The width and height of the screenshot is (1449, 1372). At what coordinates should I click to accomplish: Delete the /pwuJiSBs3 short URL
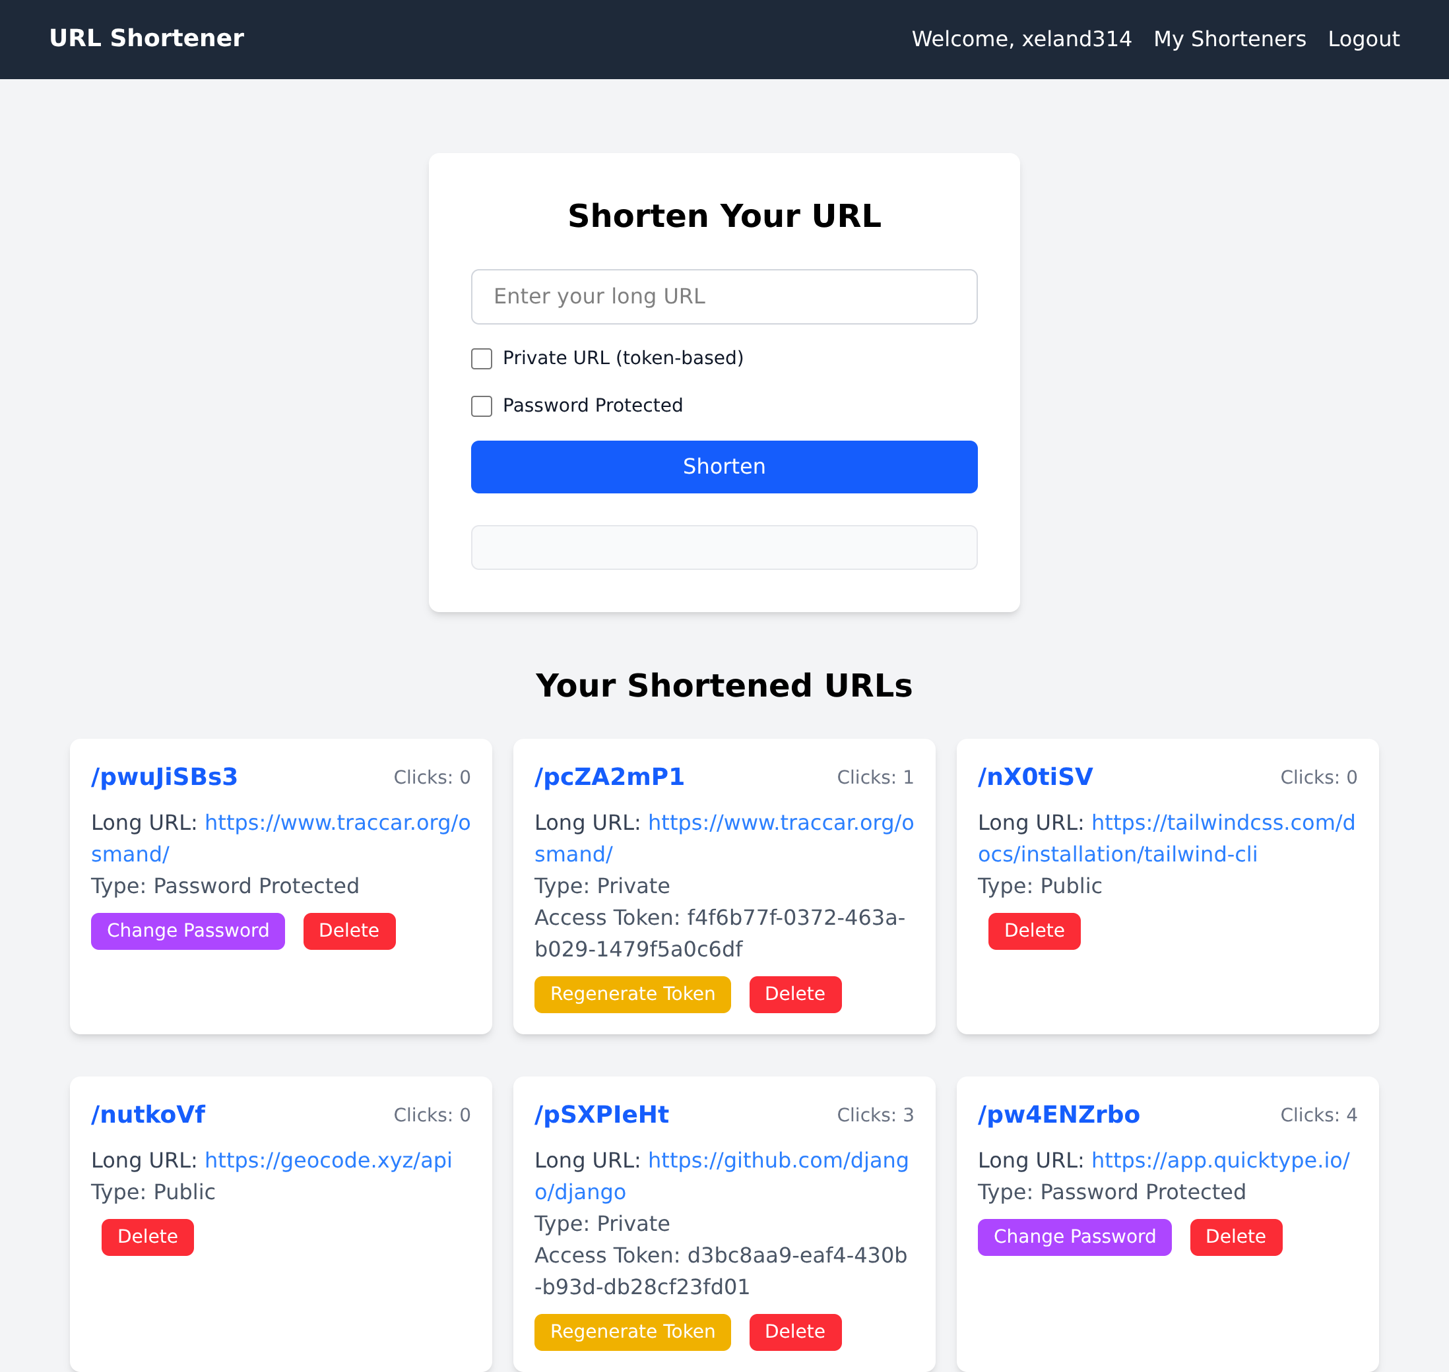tap(350, 931)
